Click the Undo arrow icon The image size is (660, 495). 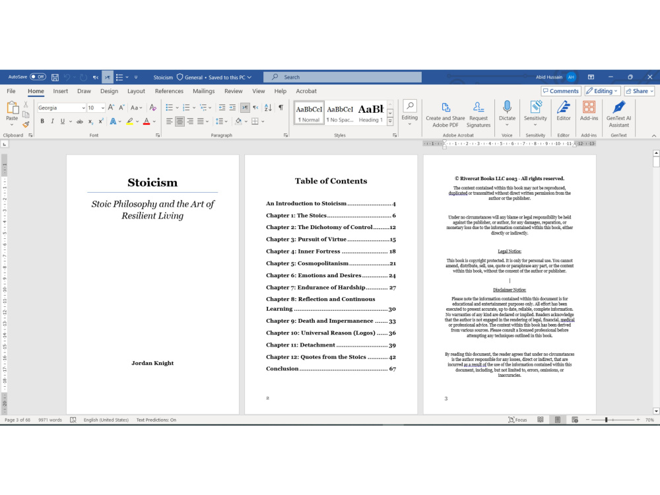click(67, 77)
